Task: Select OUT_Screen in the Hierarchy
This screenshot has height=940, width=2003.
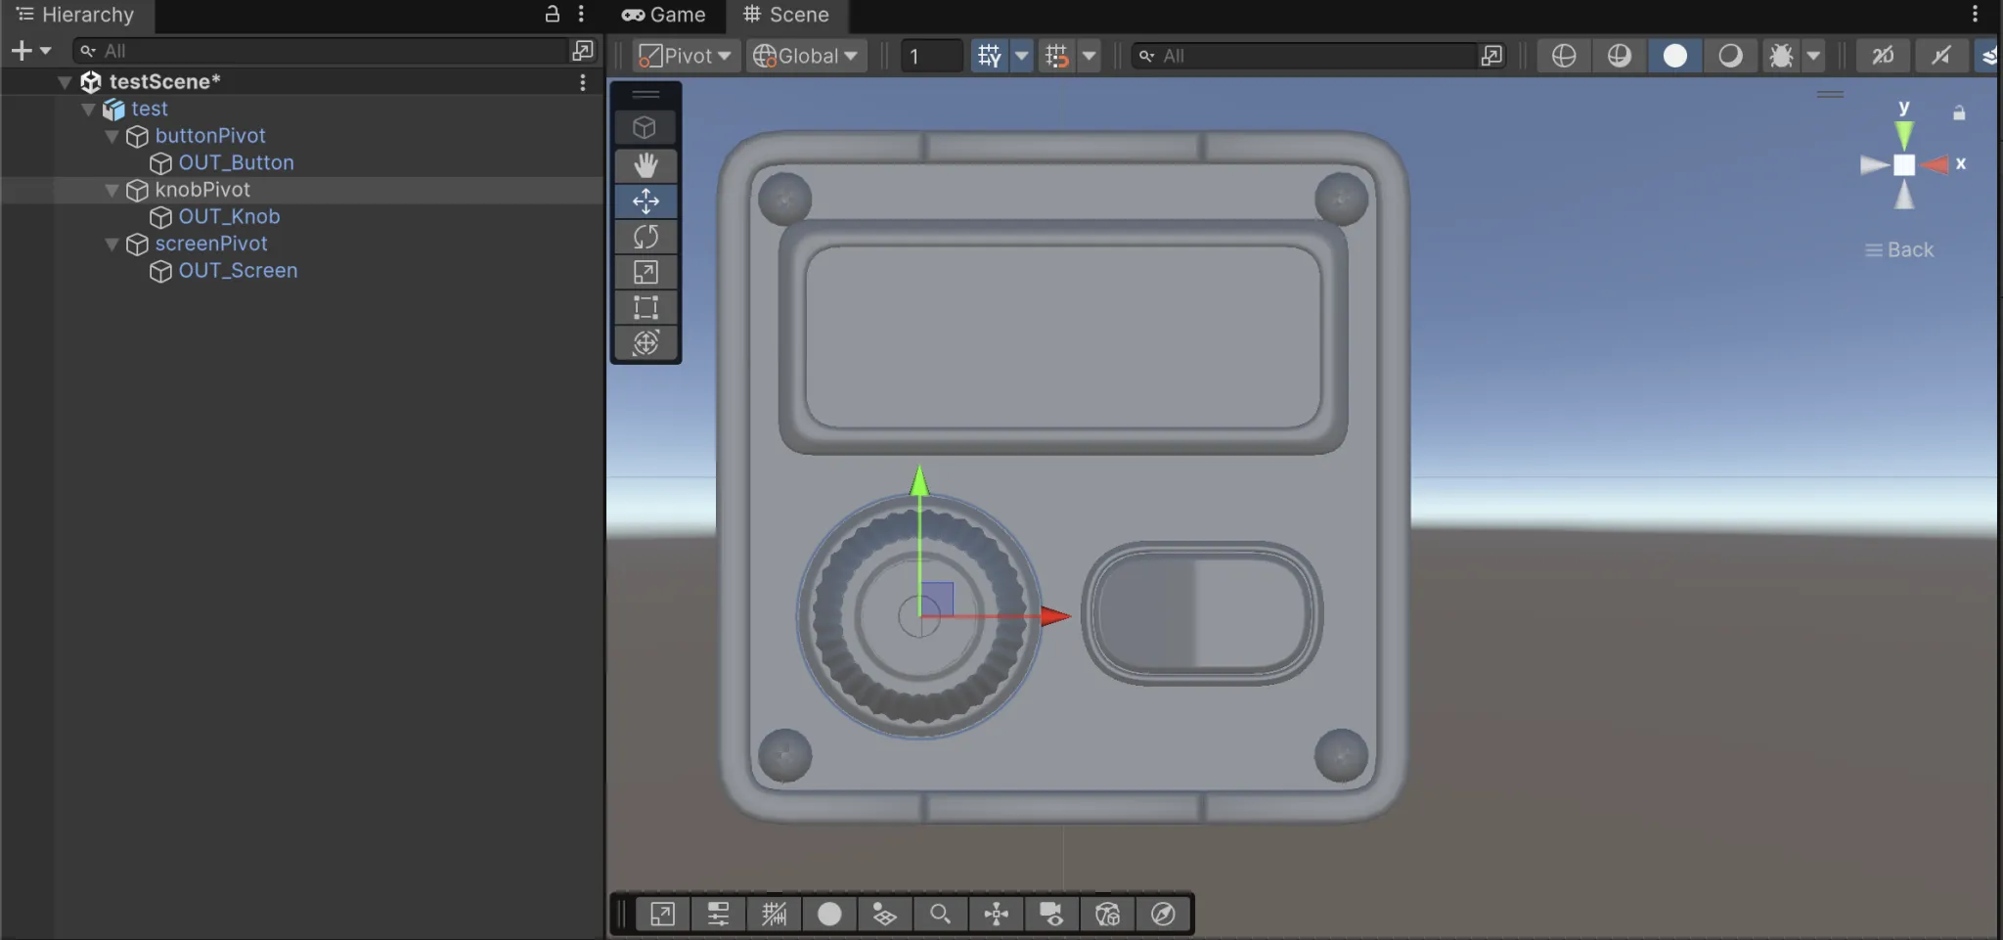Action: click(x=238, y=271)
